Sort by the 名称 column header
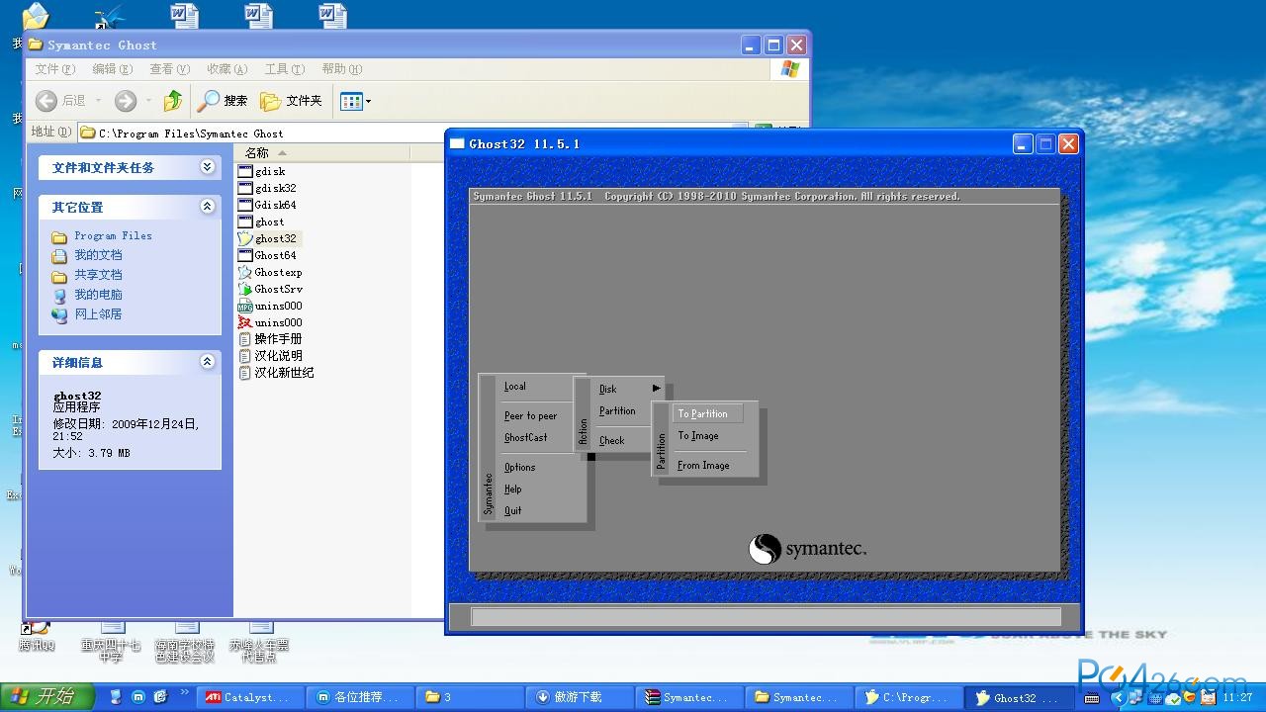Viewport: 1266px width, 712px height. pyautogui.click(x=321, y=152)
